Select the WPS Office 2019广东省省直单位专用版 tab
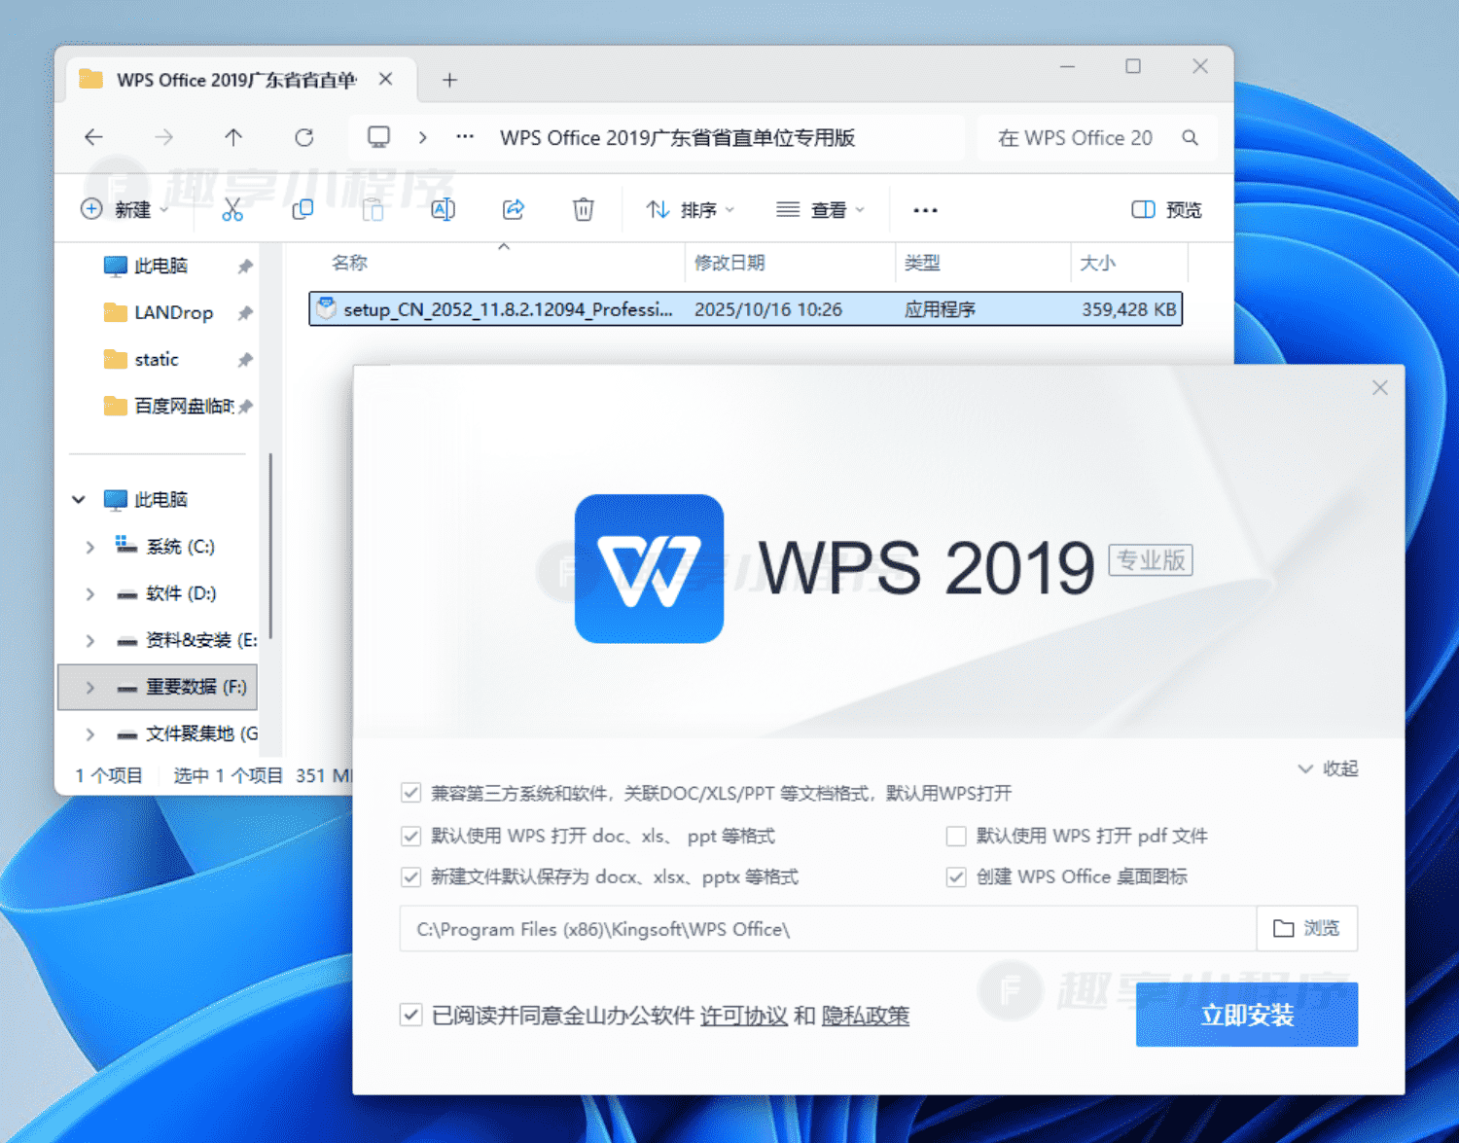 pyautogui.click(x=233, y=80)
